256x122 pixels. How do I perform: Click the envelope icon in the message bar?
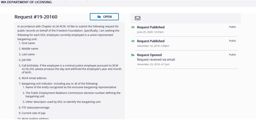[x=137, y=18]
